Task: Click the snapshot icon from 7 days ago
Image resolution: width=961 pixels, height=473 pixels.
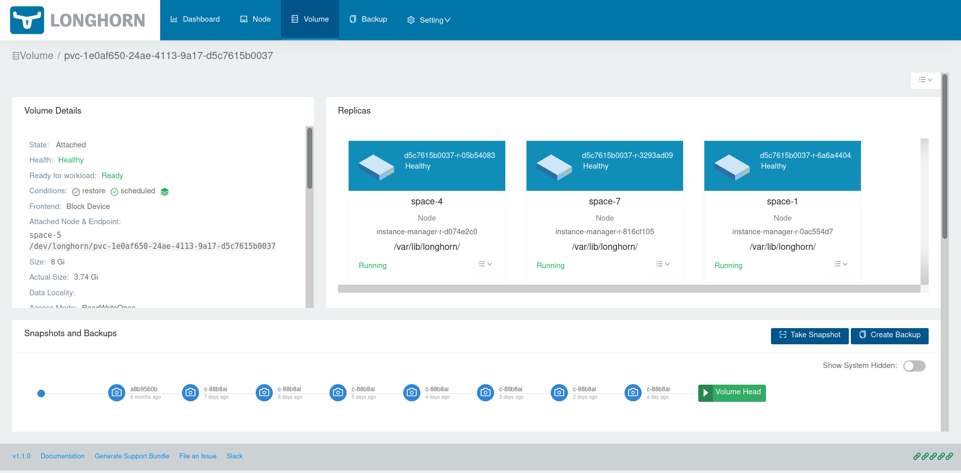Action: 190,392
